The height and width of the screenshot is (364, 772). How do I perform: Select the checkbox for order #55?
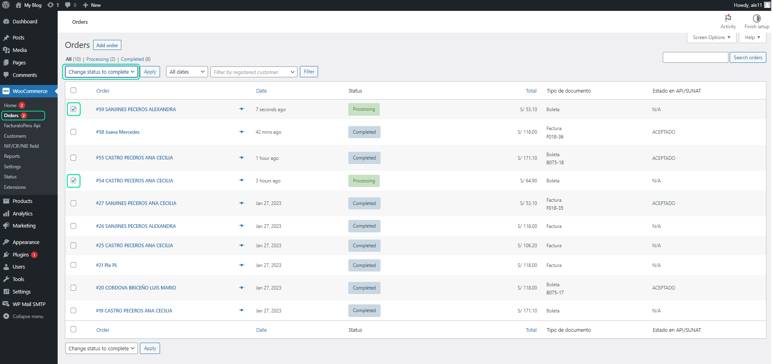pyautogui.click(x=73, y=158)
